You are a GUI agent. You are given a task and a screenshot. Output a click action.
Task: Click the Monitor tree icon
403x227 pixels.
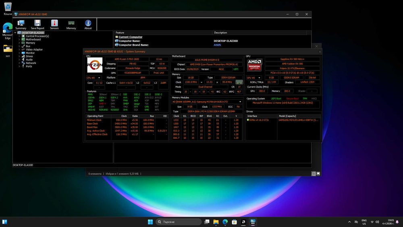tap(23, 53)
